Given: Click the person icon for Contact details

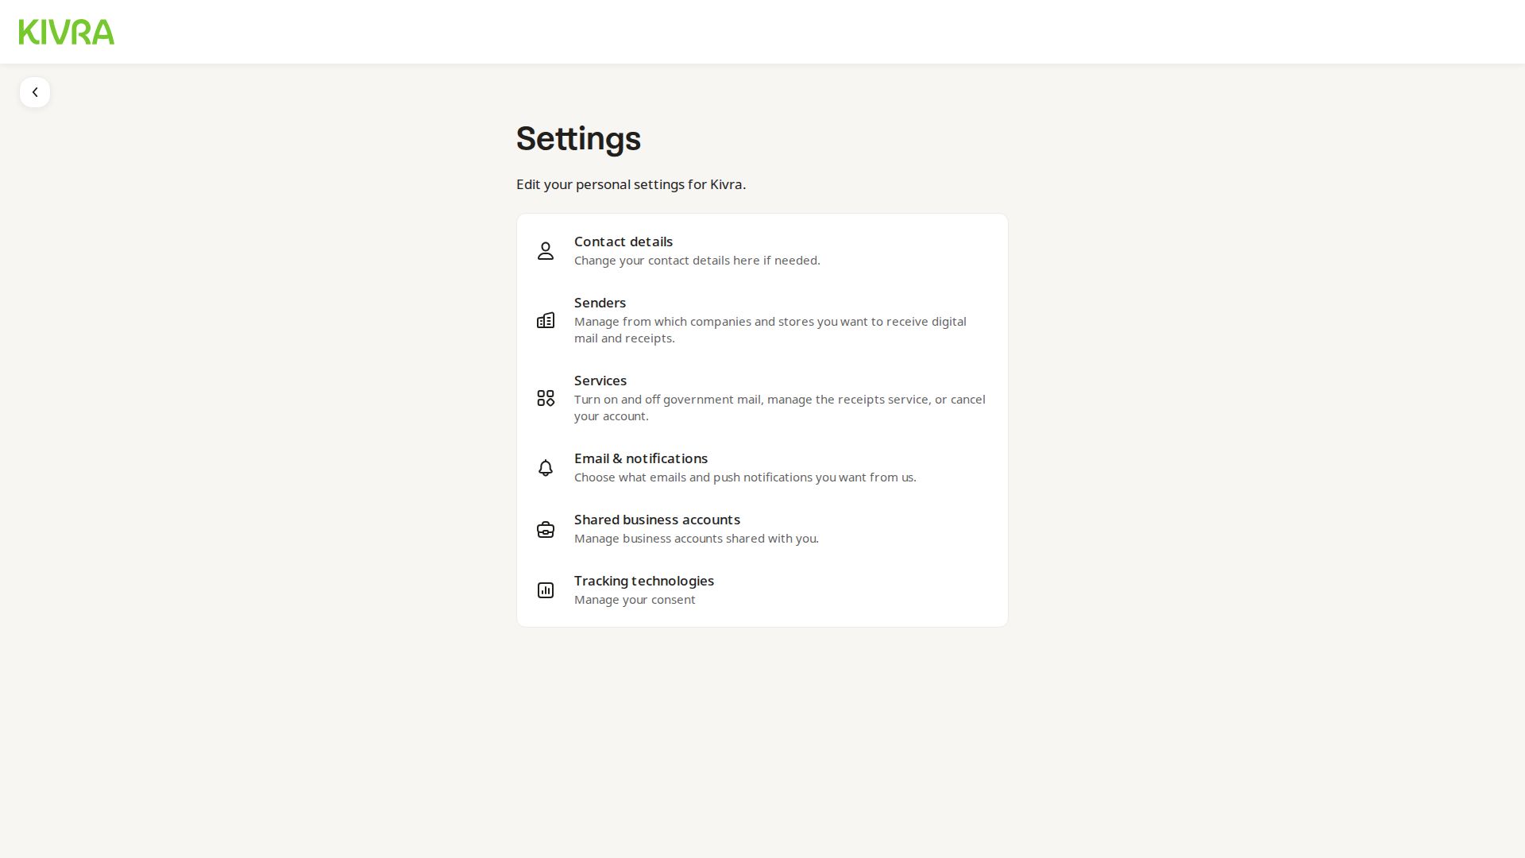Looking at the screenshot, I should pyautogui.click(x=546, y=251).
